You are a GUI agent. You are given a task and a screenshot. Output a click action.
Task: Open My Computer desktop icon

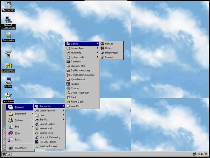tap(8, 6)
